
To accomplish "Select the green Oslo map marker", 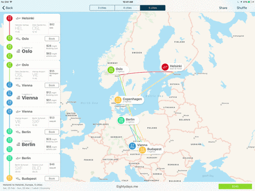I will click(x=111, y=70).
